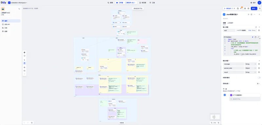Expand the code editor to fullscreen
This screenshot has height=125, width=262.
coord(258,37)
